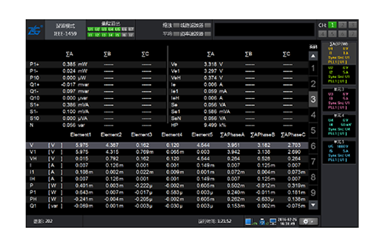Click the Element5 column header

pyautogui.click(x=202, y=135)
